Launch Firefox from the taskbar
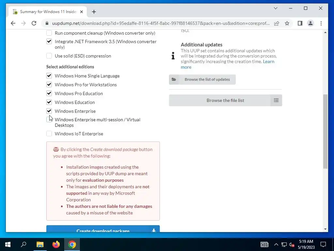Image resolution: width=334 pixels, height=251 pixels. click(x=56, y=244)
